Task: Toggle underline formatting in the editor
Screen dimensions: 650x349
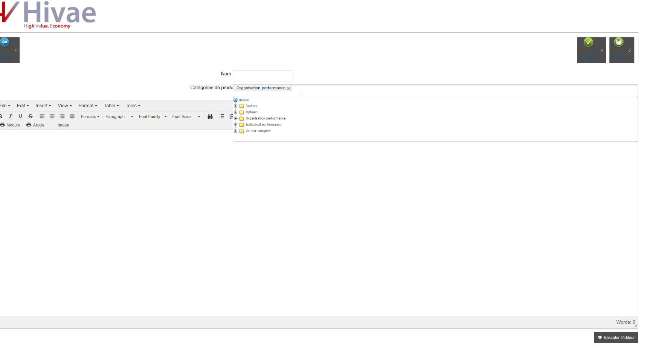Action: (x=20, y=116)
